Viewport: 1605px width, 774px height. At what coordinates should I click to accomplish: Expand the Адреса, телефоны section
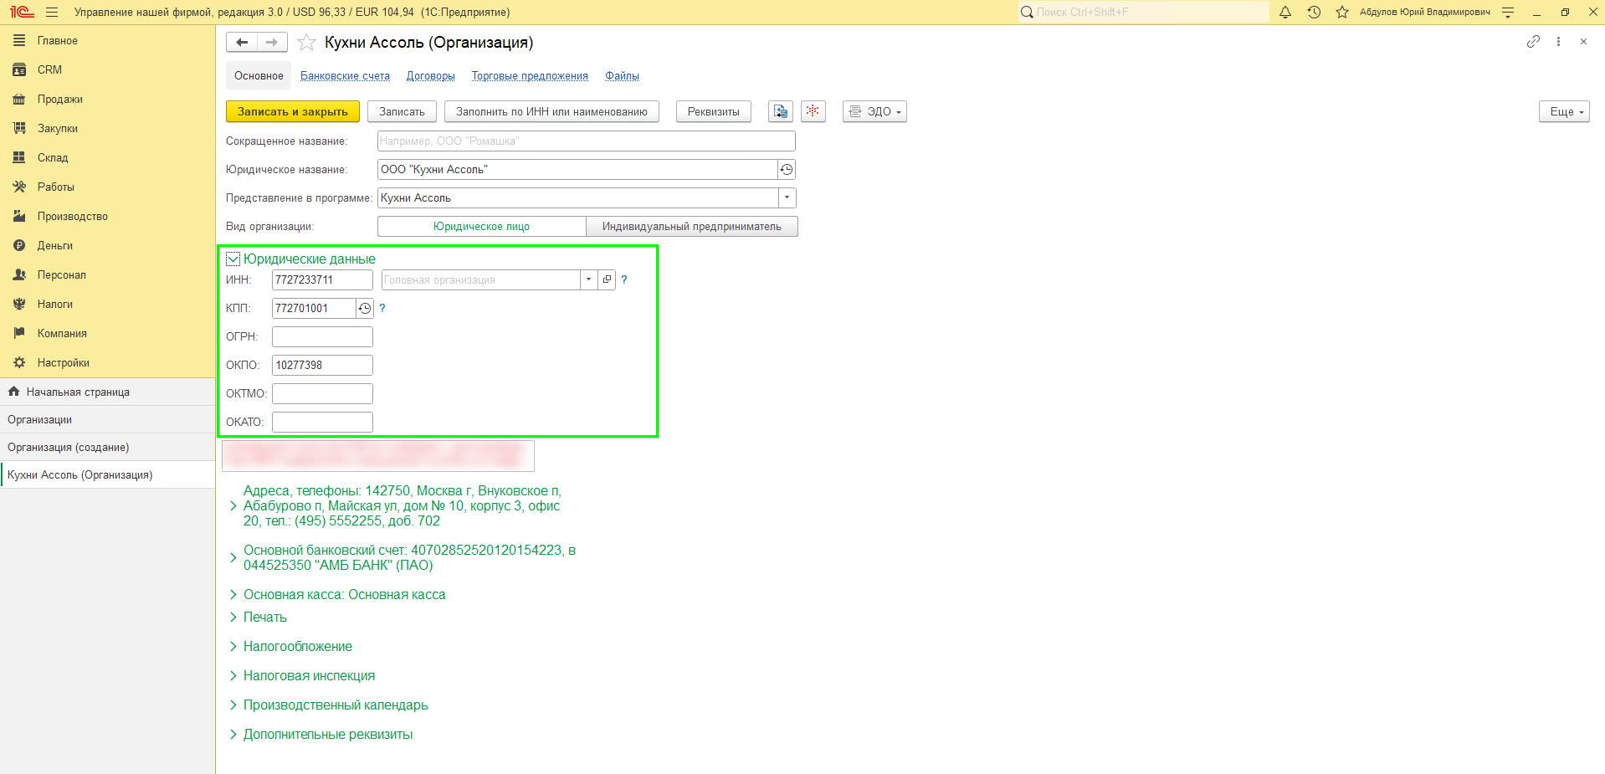click(233, 506)
